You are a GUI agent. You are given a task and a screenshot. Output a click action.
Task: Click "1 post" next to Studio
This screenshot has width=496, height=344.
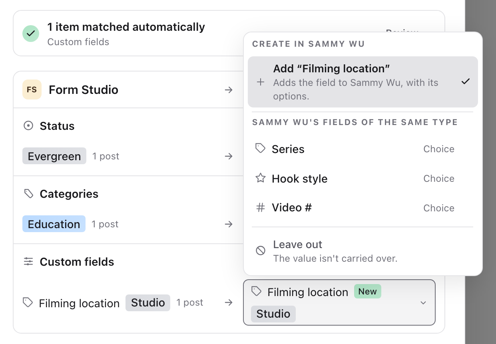[x=190, y=302]
